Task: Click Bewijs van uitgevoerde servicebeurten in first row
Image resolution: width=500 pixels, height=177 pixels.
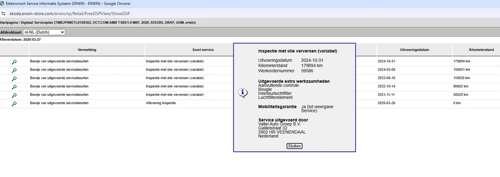Action: (x=59, y=61)
